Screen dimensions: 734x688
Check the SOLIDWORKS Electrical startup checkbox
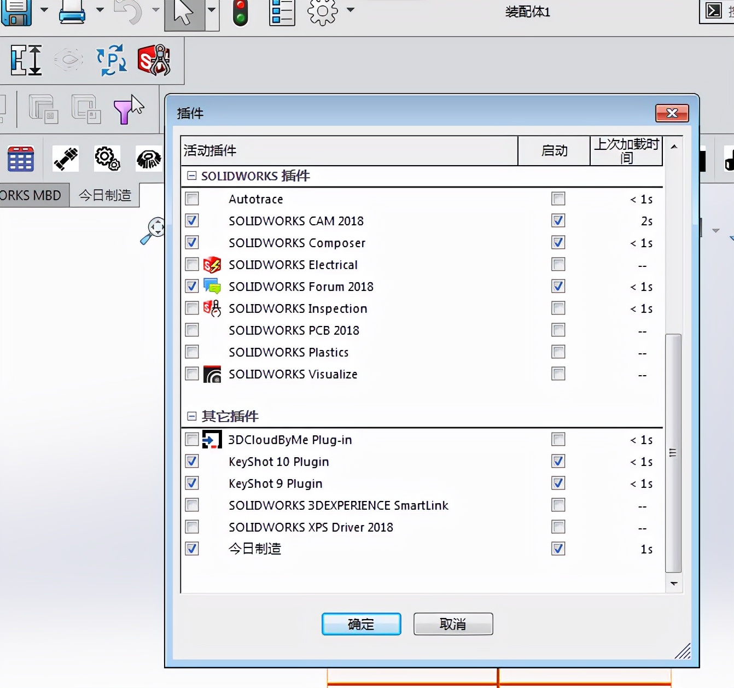click(558, 265)
